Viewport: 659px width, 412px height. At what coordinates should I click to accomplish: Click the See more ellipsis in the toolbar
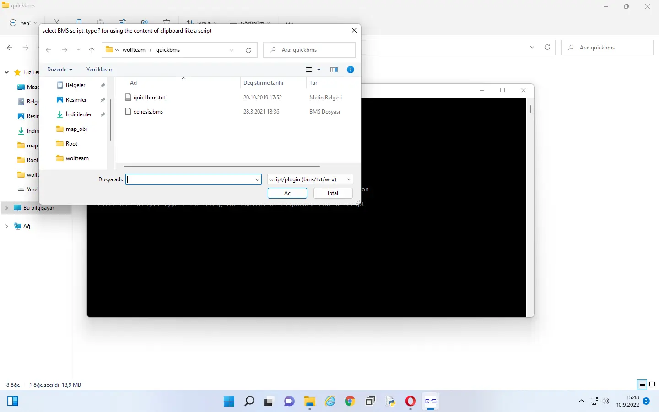click(289, 23)
